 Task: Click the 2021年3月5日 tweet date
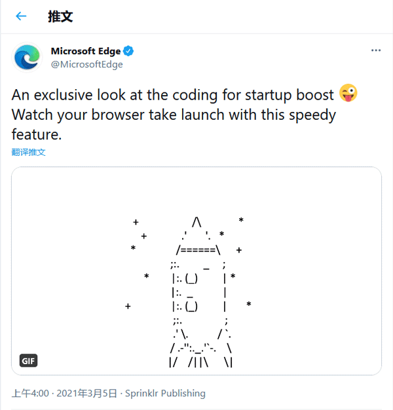point(86,394)
